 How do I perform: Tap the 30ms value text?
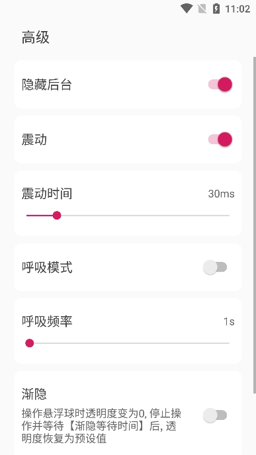pos(221,194)
